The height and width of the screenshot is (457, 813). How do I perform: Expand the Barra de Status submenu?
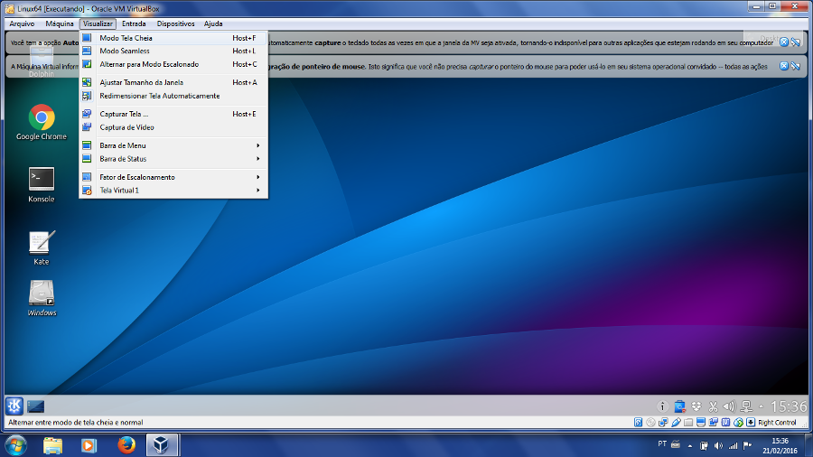click(x=173, y=159)
